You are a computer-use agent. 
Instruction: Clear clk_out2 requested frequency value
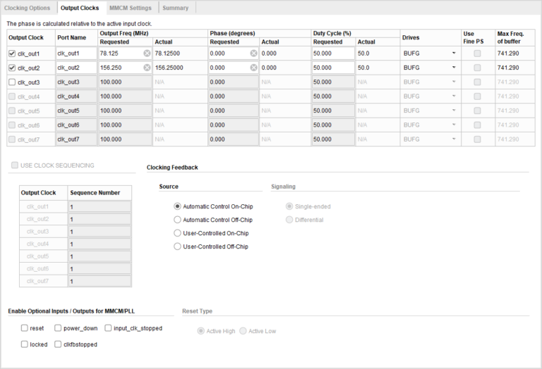147,68
